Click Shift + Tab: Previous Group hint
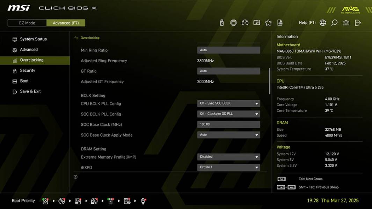 (319, 187)
